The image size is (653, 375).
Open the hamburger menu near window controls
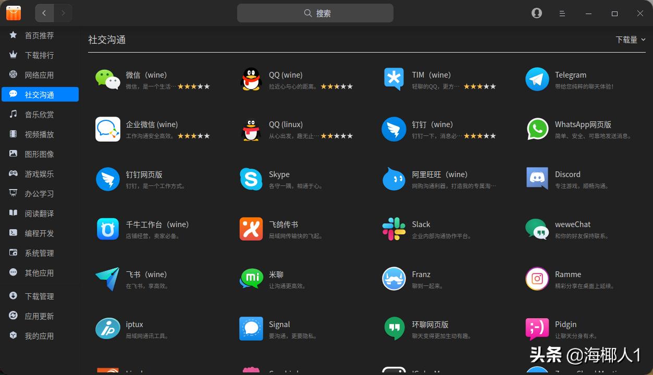coord(562,13)
